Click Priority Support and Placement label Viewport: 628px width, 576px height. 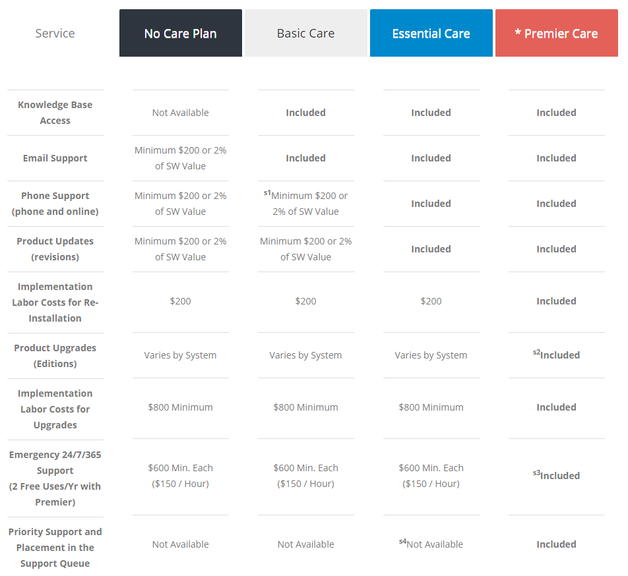[55, 548]
